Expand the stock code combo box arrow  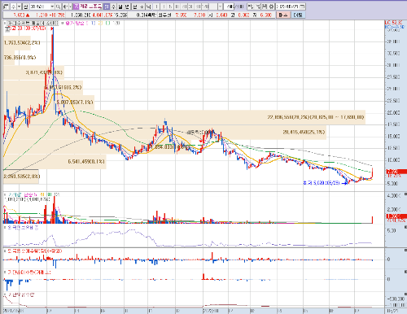coord(52,7)
